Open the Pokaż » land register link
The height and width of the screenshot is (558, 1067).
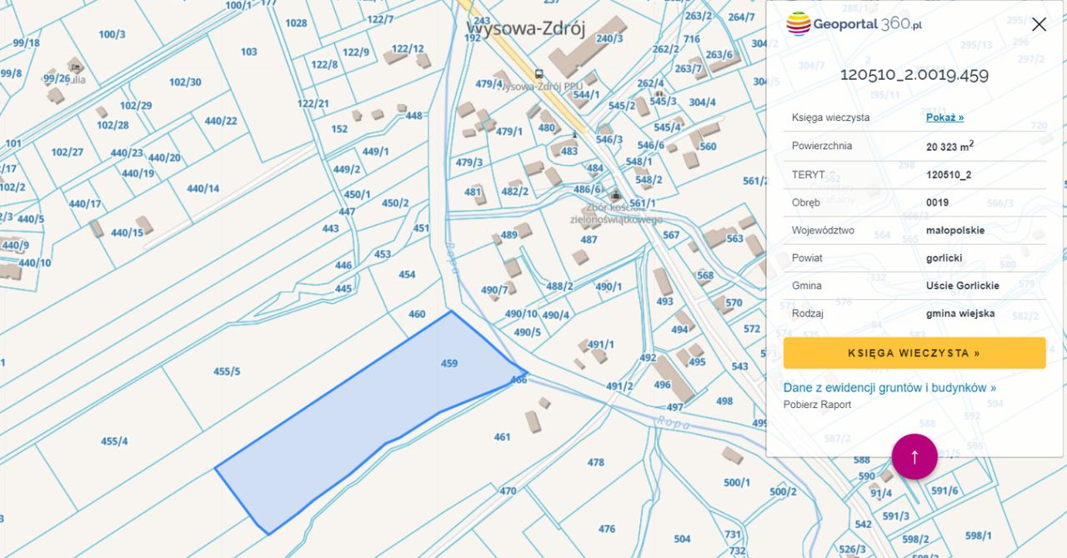tap(944, 117)
